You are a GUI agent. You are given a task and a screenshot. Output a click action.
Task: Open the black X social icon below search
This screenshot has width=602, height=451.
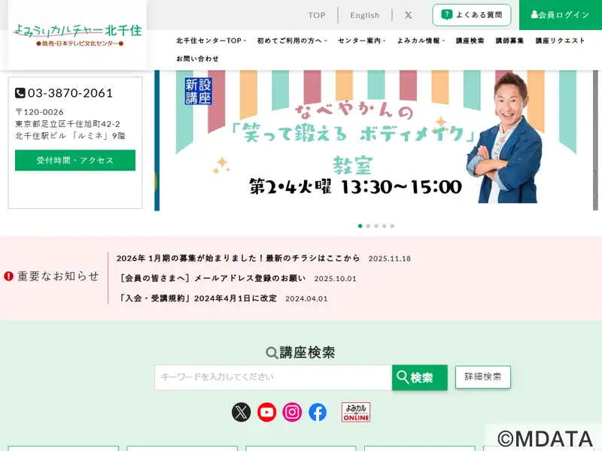(x=241, y=412)
